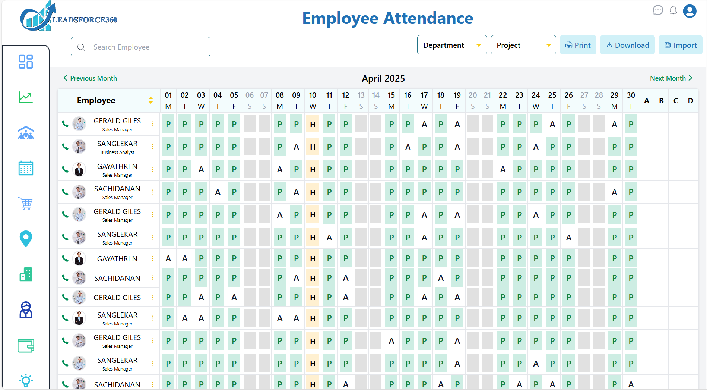Image resolution: width=707 pixels, height=390 pixels.
Task: Open the calendar icon in sidebar
Action: point(26,168)
